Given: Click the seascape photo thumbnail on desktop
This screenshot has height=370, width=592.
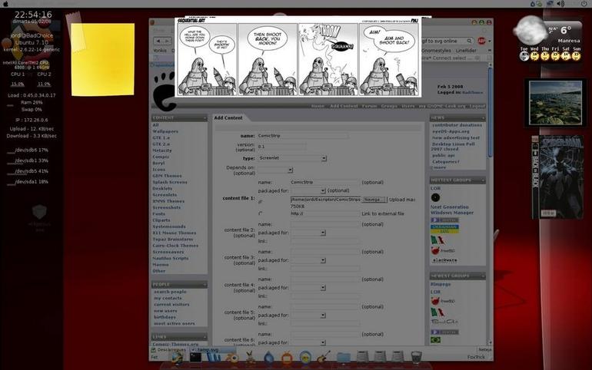Looking at the screenshot, I should coord(555,103).
